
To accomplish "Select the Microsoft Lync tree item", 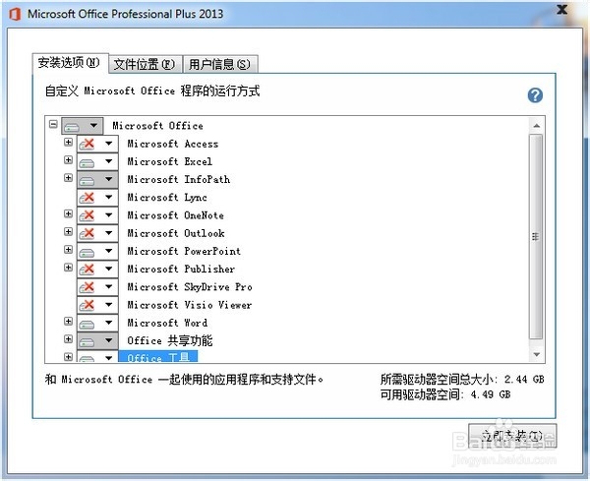I will [x=167, y=198].
